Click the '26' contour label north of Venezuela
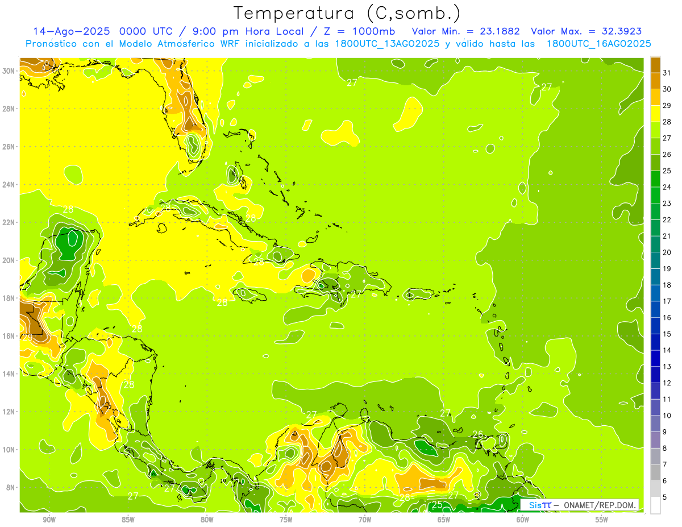 point(477,434)
